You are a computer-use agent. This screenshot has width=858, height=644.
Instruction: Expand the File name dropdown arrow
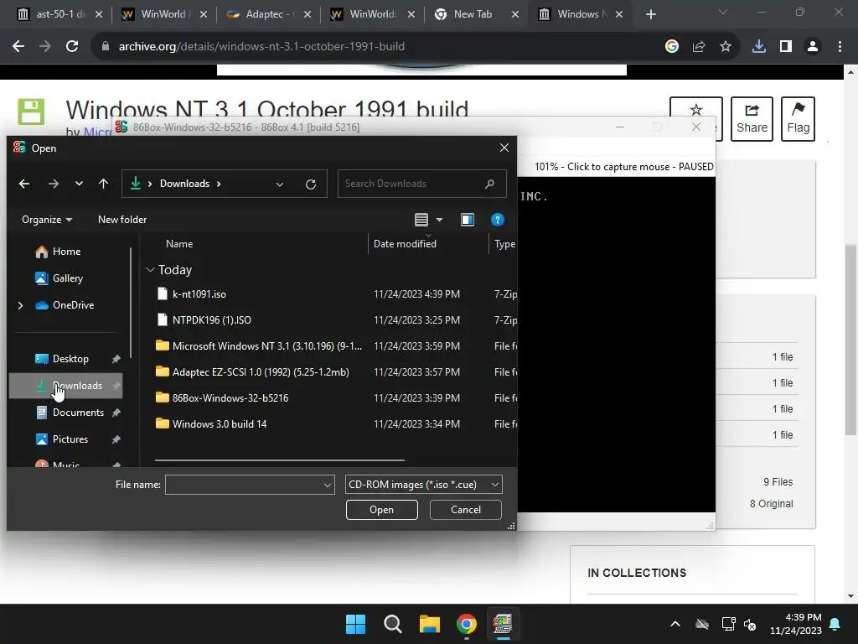328,485
